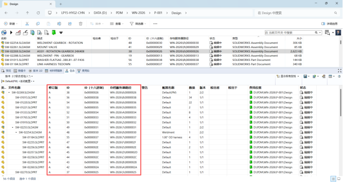Click the 在 Design 中搜索 search field

pos(297,13)
